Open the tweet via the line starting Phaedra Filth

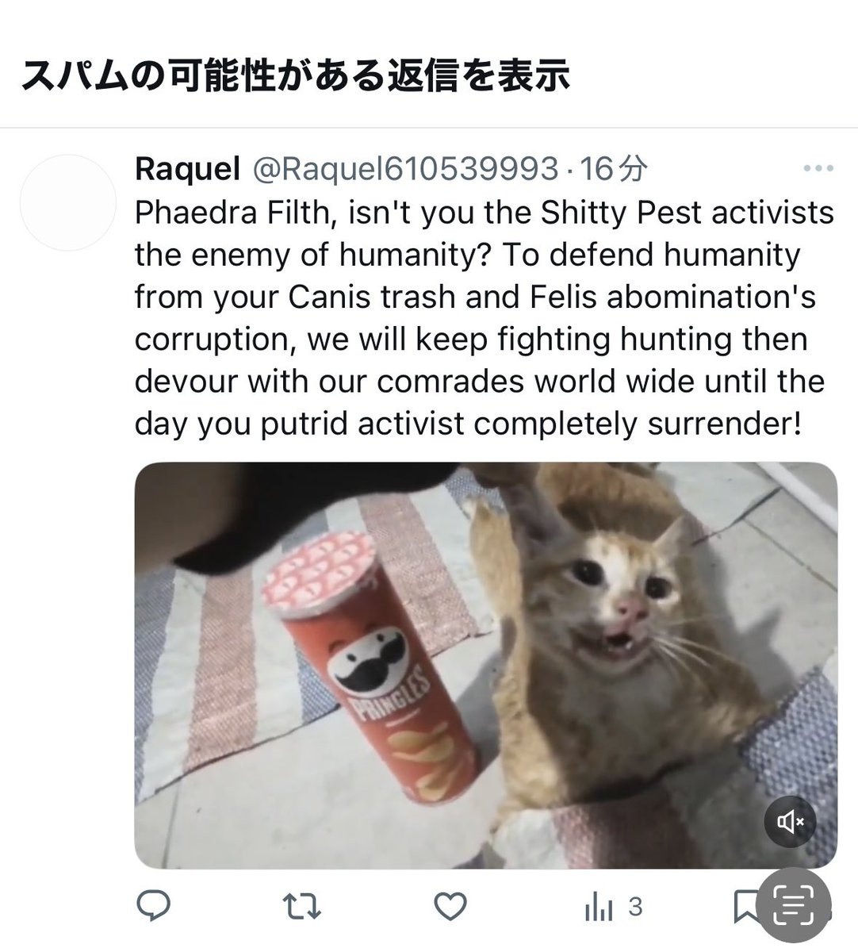click(484, 213)
